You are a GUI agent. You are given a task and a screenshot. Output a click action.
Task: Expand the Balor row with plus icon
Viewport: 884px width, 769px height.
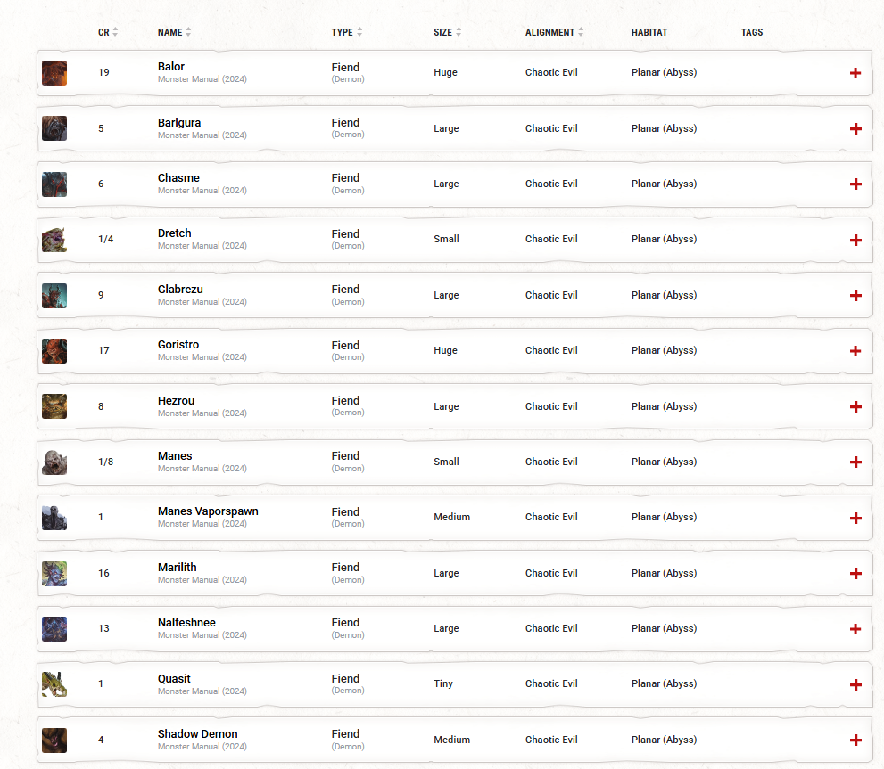pos(855,73)
